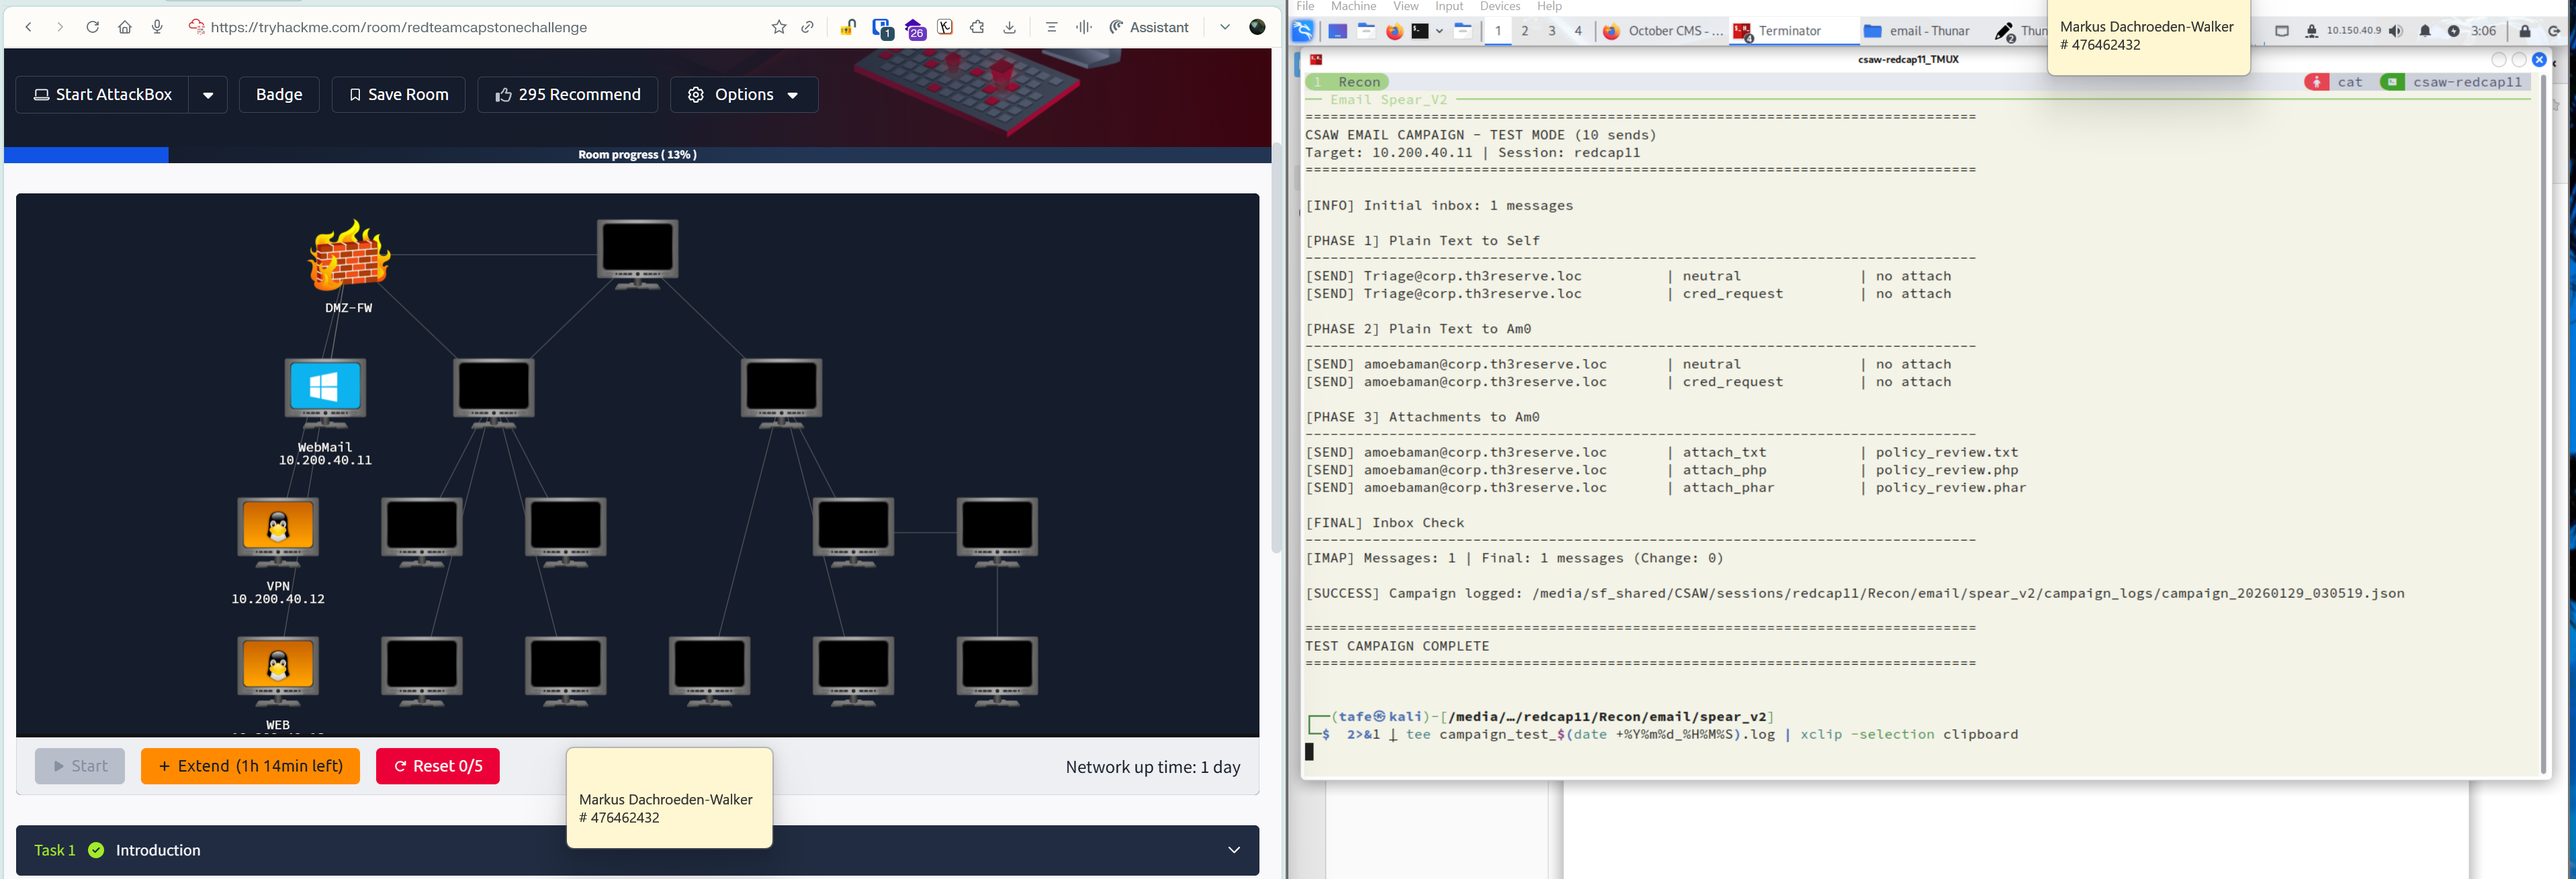The width and height of the screenshot is (2576, 879).
Task: Launch Firefox from the Kali panel
Action: pos(1394,31)
